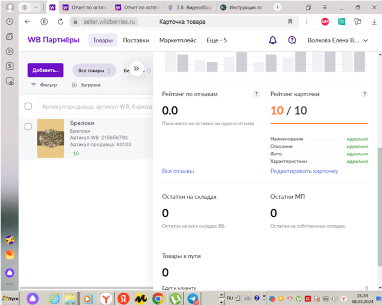Click the Брелоки product thumbnail
This screenshot has height=305, width=382.
(51, 138)
